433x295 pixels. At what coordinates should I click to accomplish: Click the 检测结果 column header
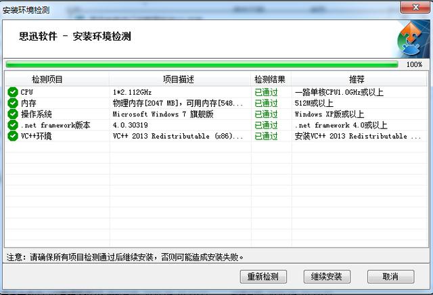[271, 80]
